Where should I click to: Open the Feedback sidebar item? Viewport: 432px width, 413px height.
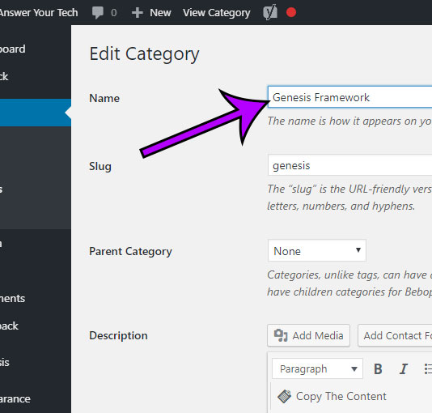[36, 326]
